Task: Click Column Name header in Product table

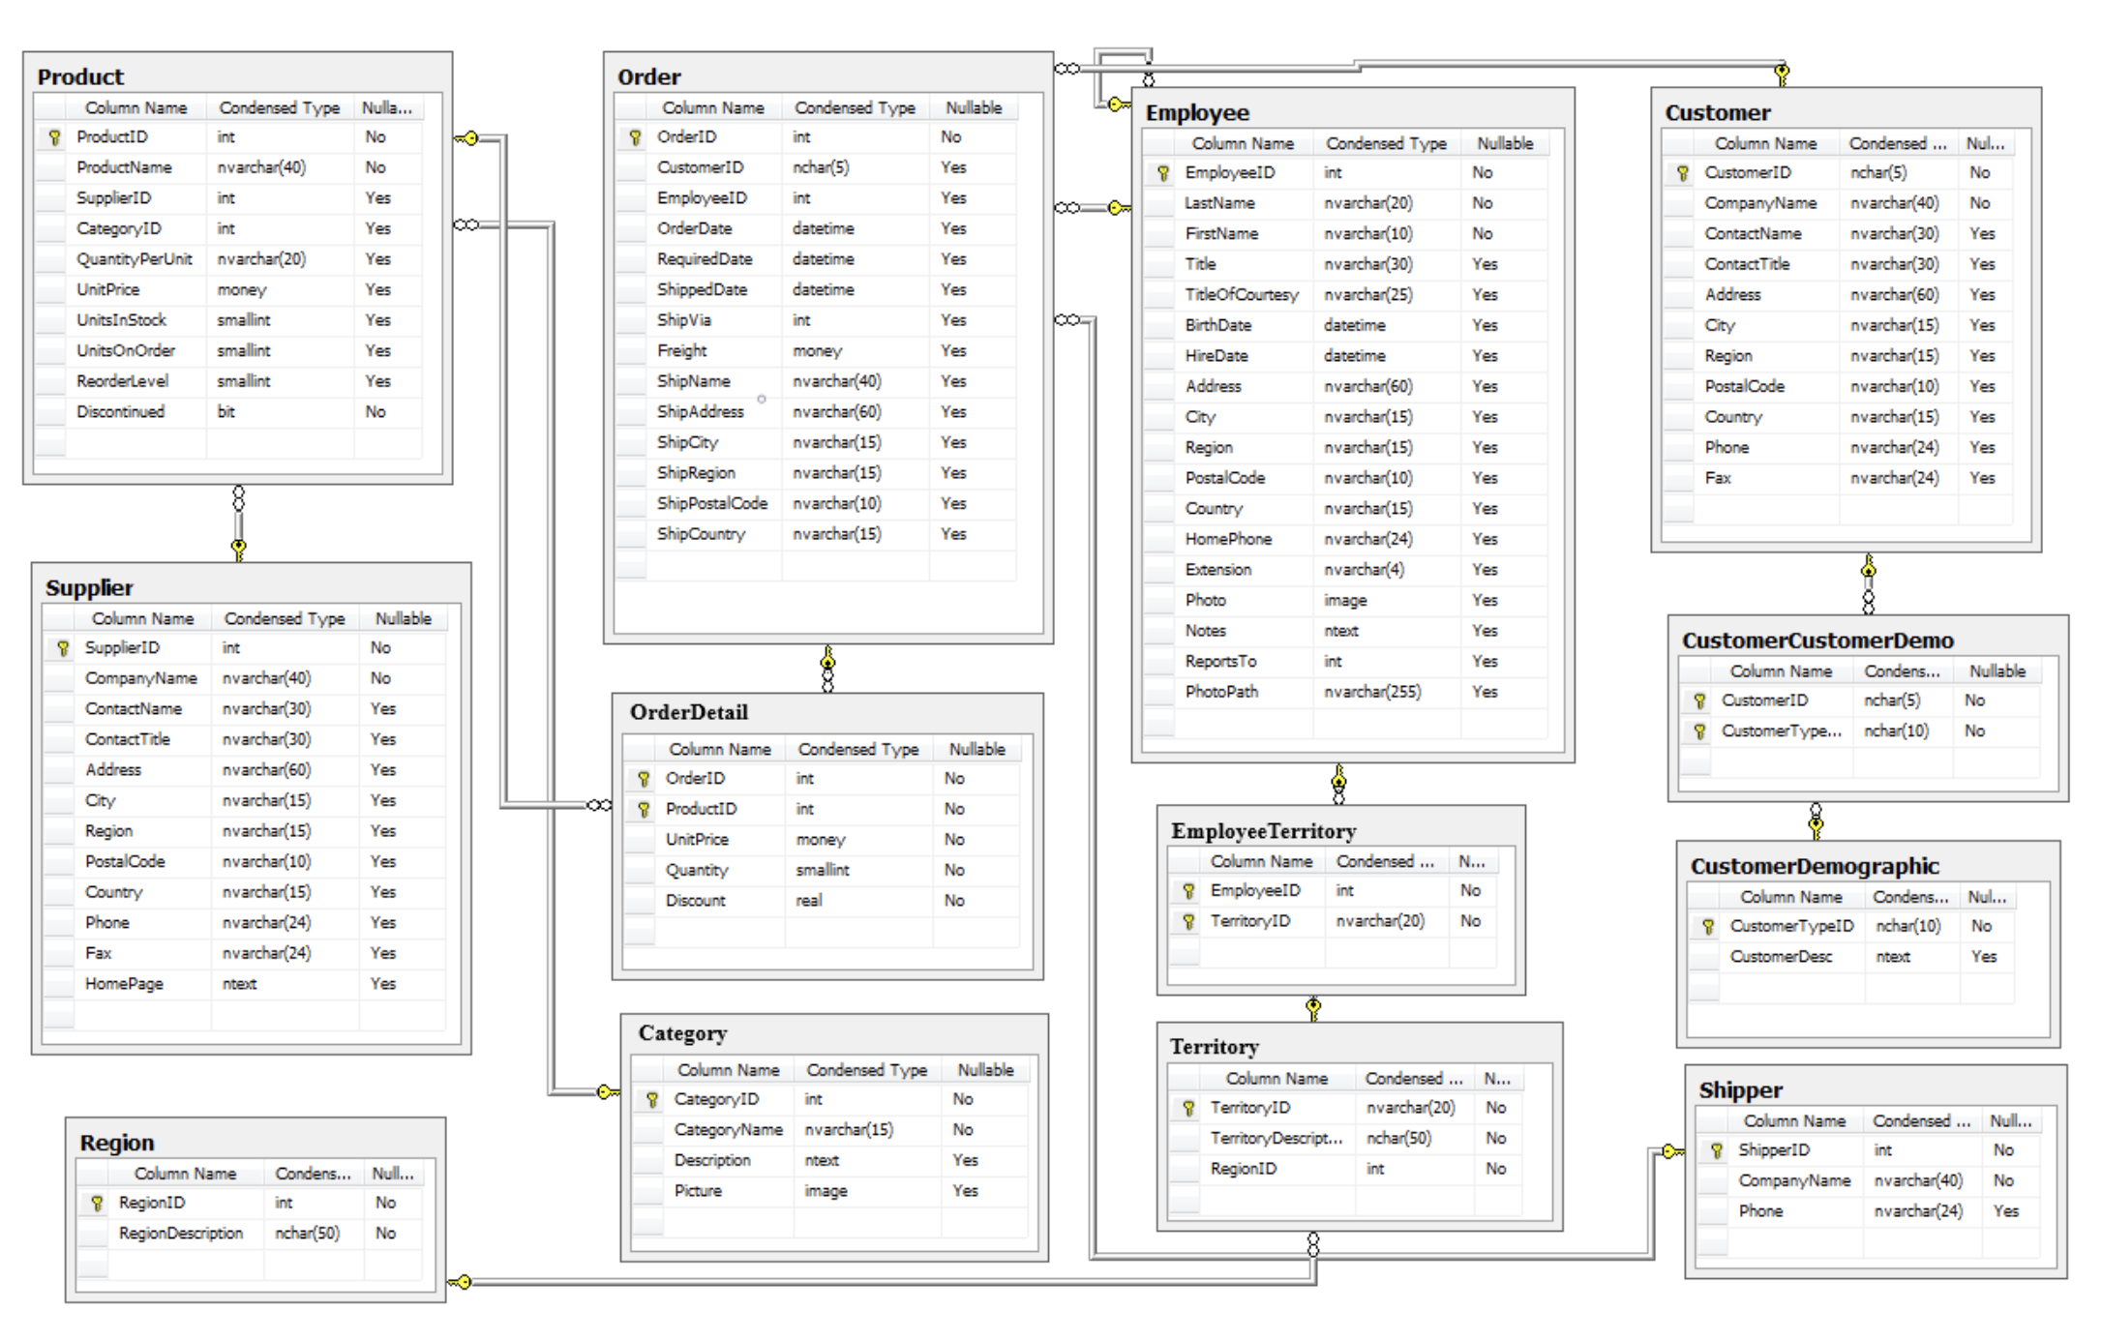Action: point(135,107)
